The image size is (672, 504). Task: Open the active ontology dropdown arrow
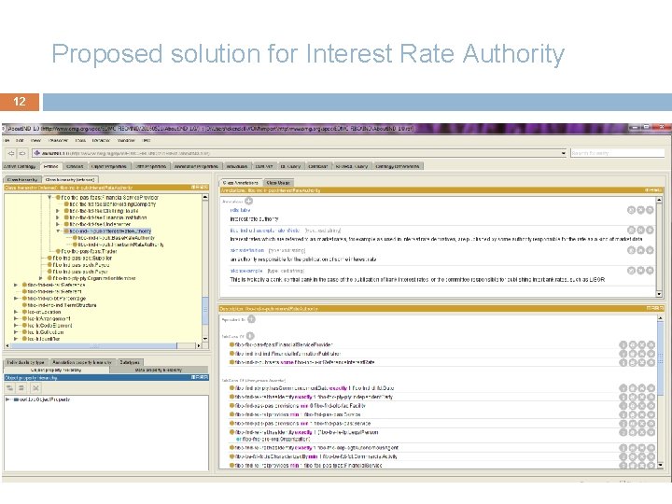pyautogui.click(x=563, y=153)
